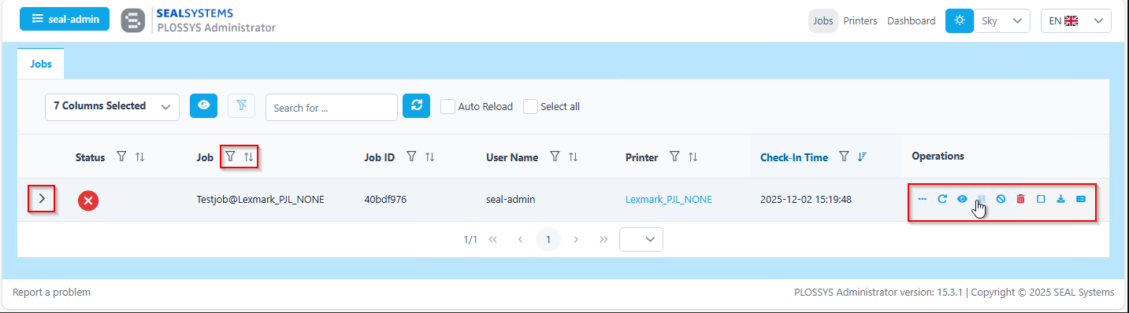Click the clear filters funnel button
Viewport: 1129px width, 313px height.
pyautogui.click(x=241, y=105)
